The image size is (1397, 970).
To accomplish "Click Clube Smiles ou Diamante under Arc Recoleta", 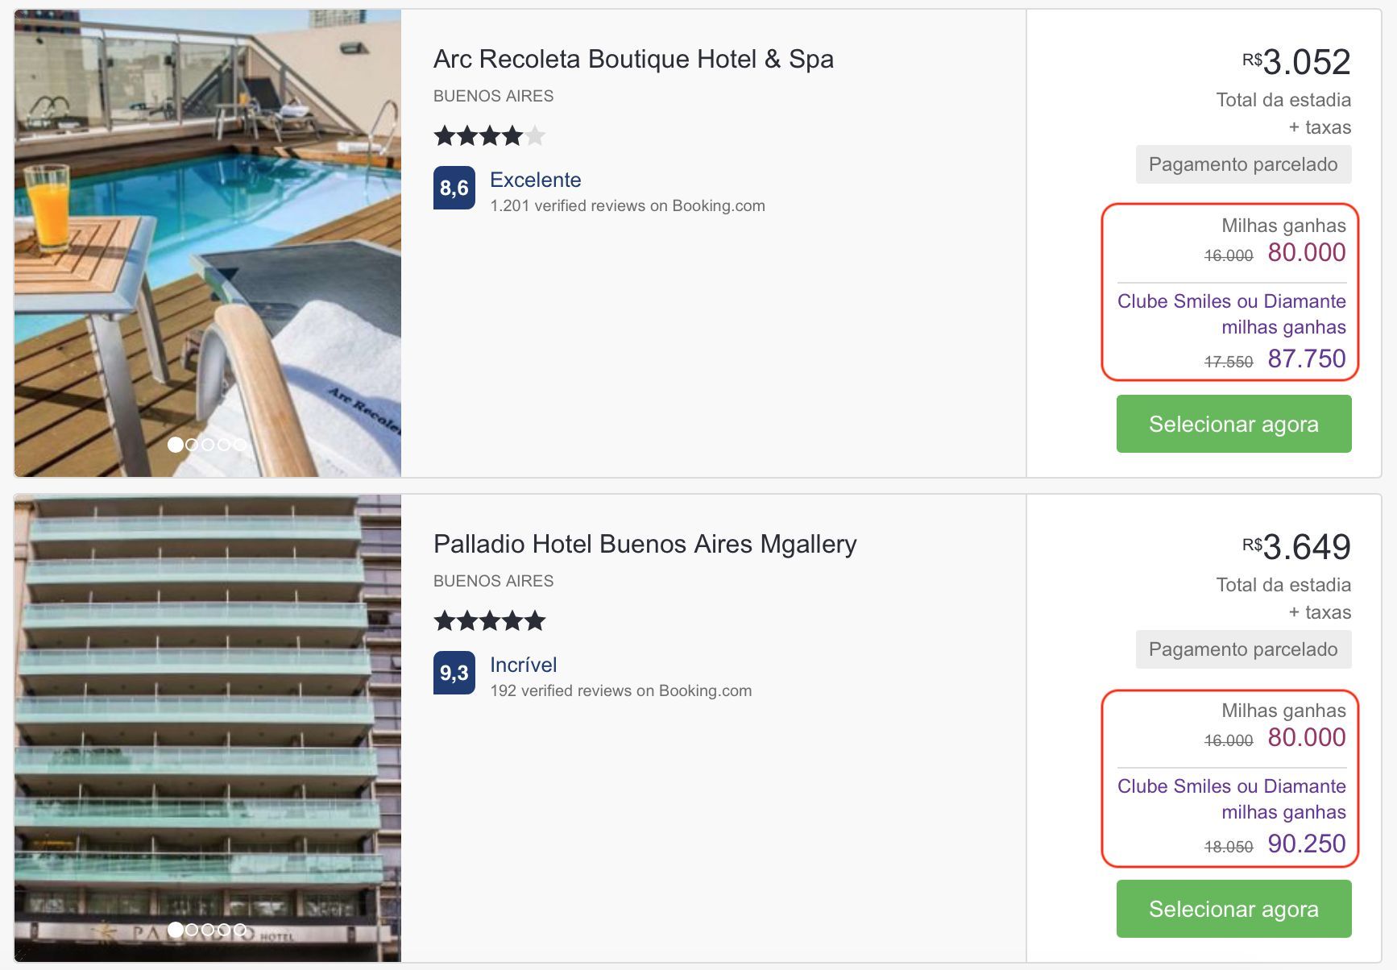I will pos(1231,301).
